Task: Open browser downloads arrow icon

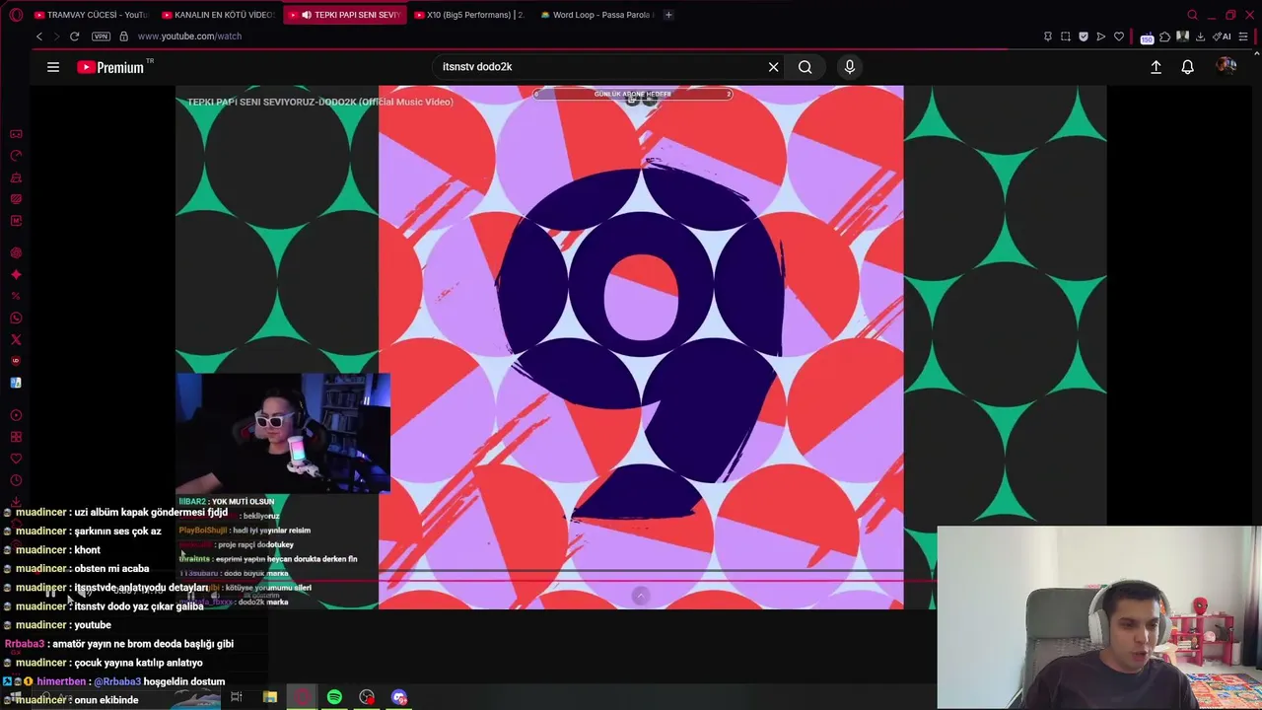Action: pyautogui.click(x=1200, y=36)
